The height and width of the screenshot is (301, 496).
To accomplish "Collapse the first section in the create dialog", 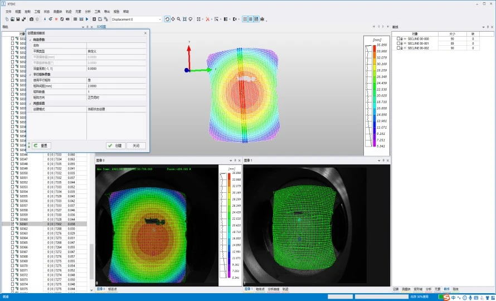I will [x=30, y=40].
